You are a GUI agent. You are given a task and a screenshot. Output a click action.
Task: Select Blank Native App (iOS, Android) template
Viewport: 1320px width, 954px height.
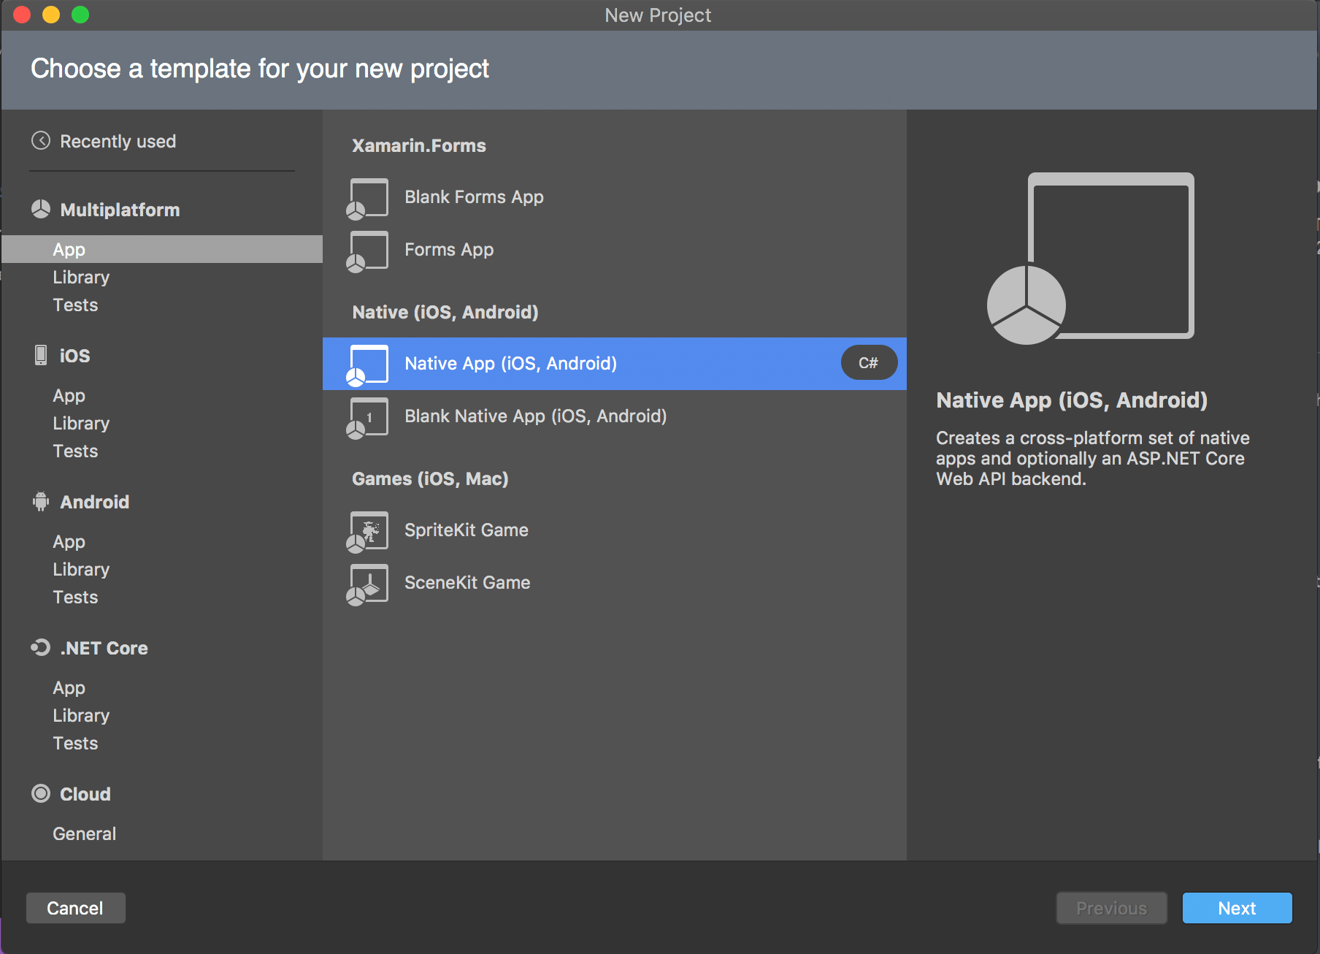point(535,416)
